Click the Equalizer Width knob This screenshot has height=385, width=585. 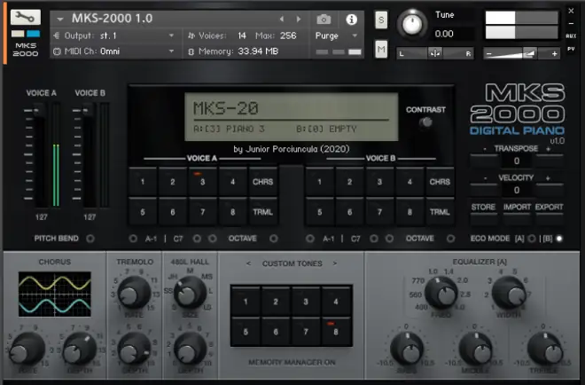509,294
